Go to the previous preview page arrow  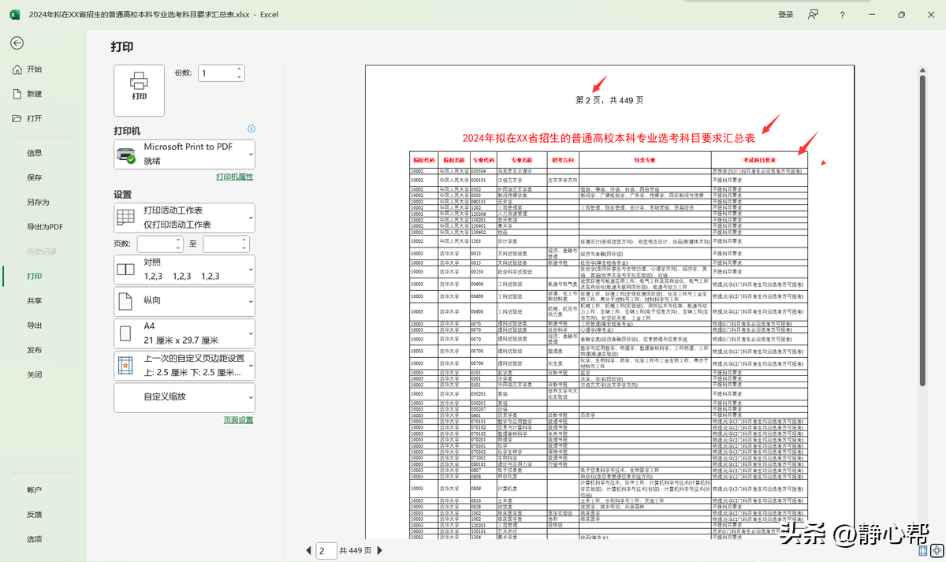click(308, 550)
